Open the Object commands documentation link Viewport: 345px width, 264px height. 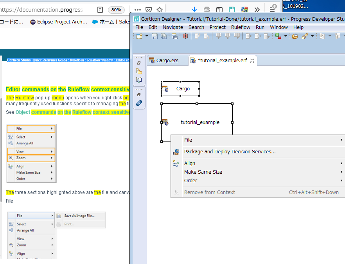tap(73, 112)
